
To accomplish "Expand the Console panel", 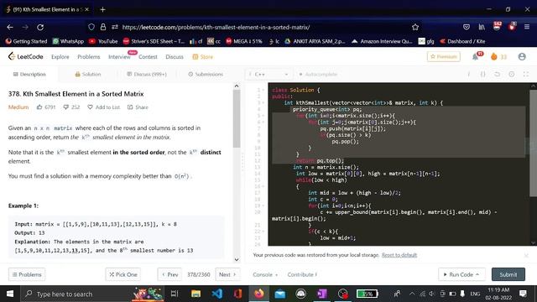I will tap(265, 274).
